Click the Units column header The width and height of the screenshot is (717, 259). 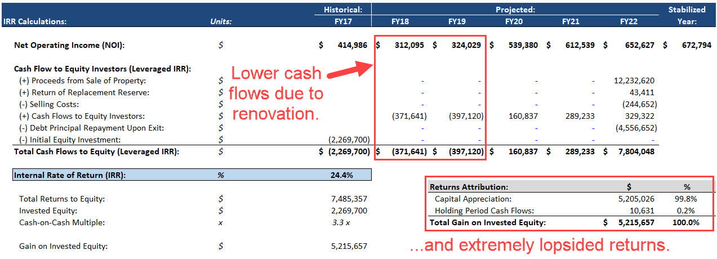221,22
